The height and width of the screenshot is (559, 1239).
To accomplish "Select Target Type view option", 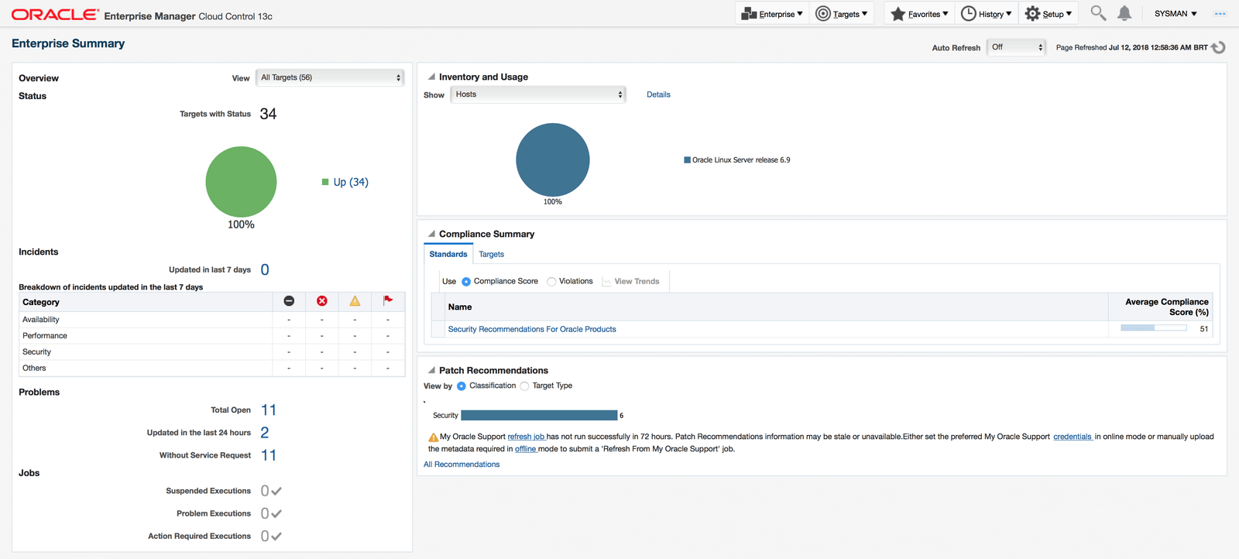I will (x=524, y=386).
